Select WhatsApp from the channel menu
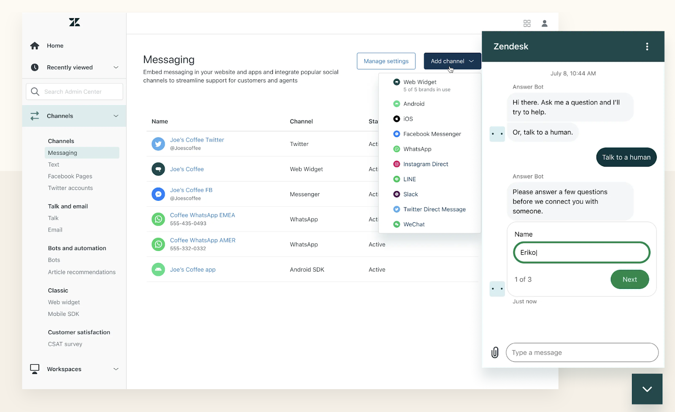 point(429,149)
